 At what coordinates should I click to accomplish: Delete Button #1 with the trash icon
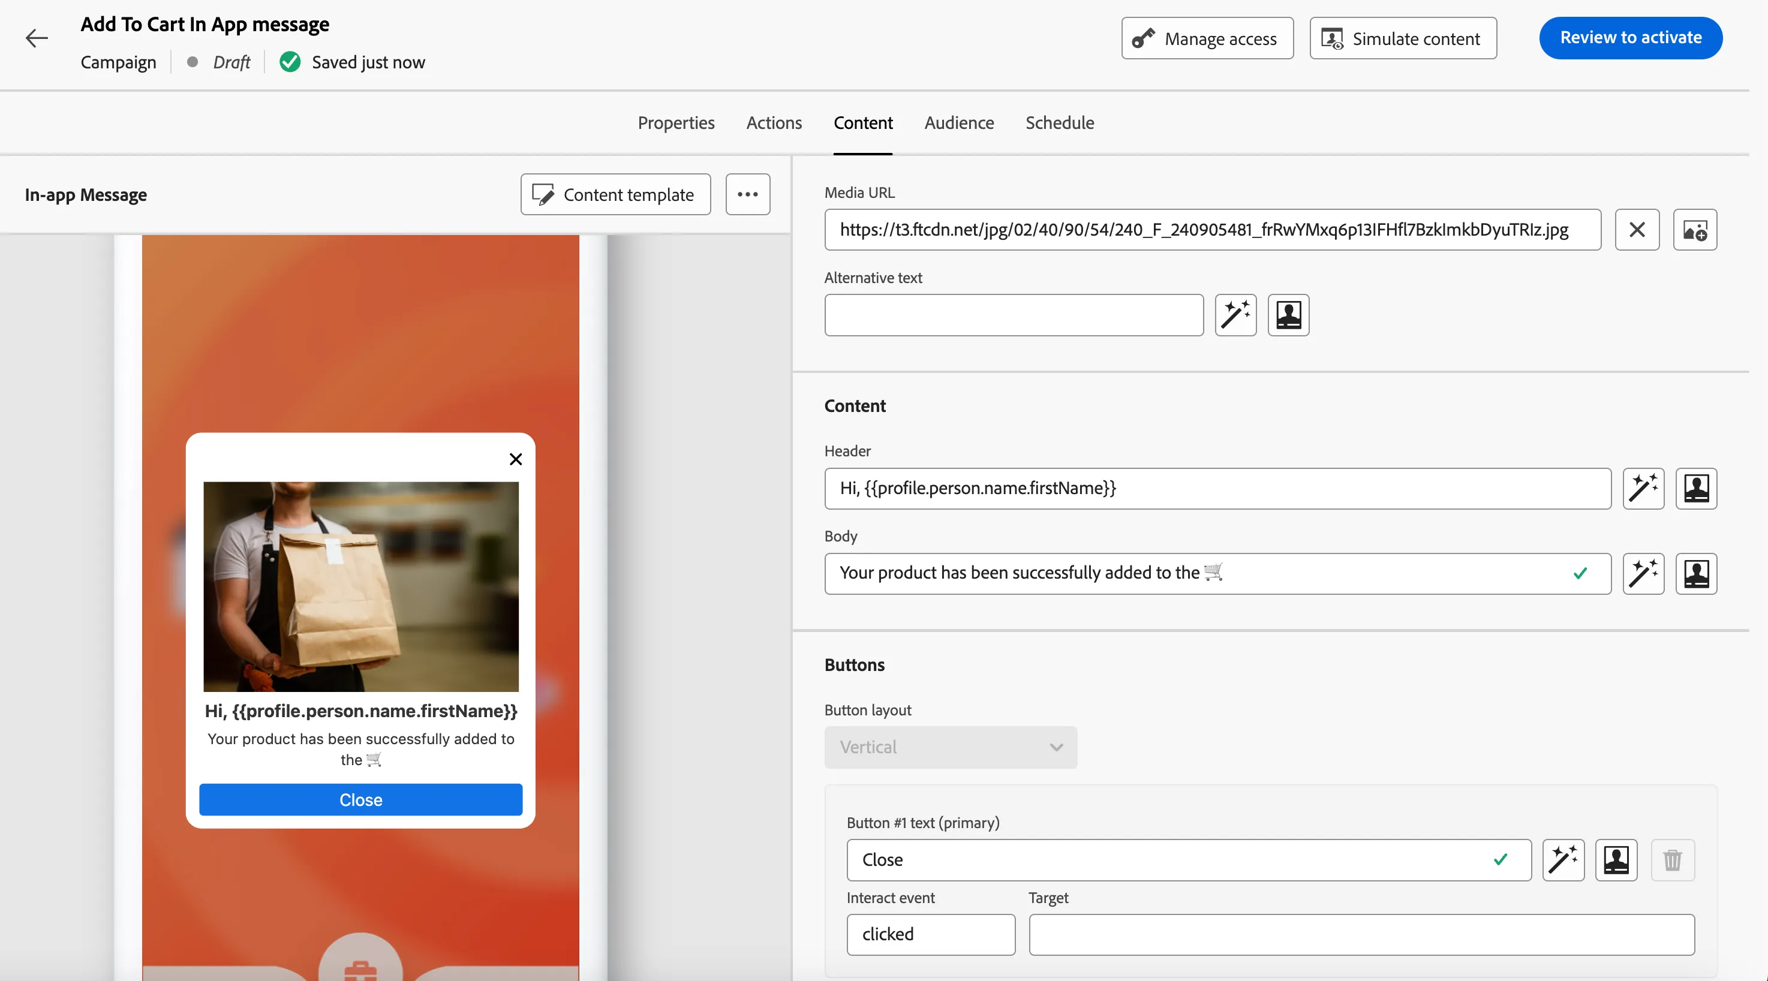pos(1673,860)
